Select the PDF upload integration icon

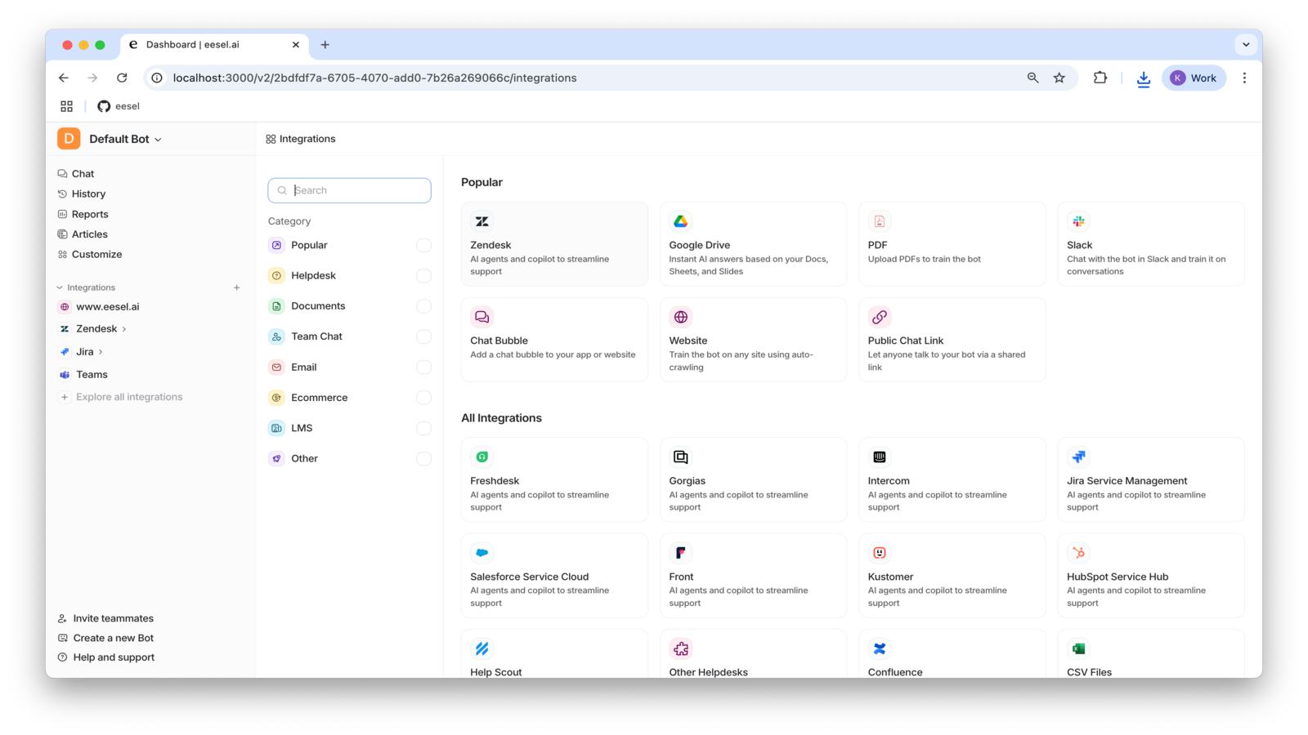880,220
